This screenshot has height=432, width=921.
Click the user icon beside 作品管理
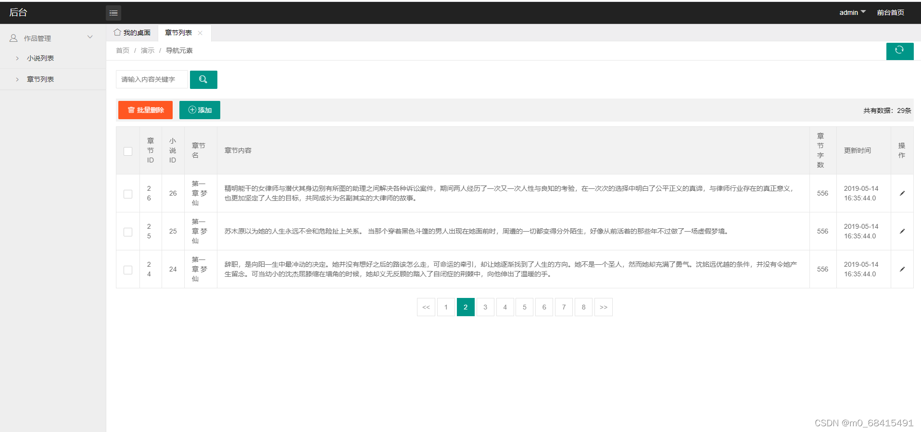pyautogui.click(x=13, y=38)
